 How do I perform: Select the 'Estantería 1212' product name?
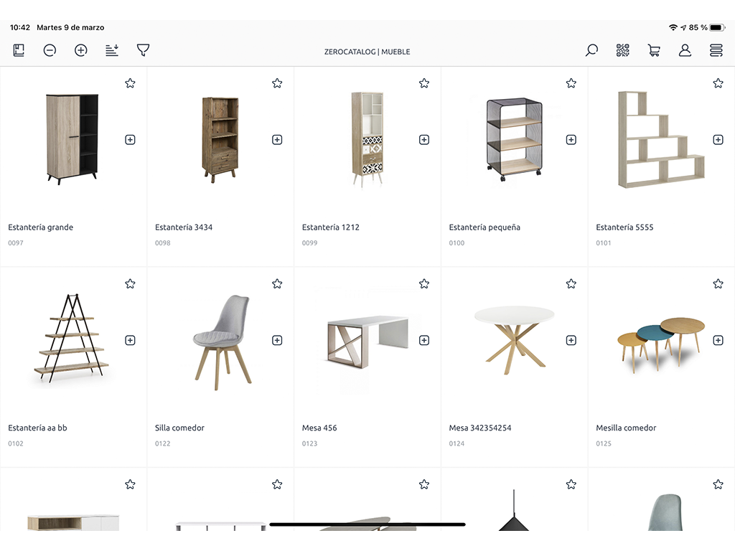click(x=330, y=227)
